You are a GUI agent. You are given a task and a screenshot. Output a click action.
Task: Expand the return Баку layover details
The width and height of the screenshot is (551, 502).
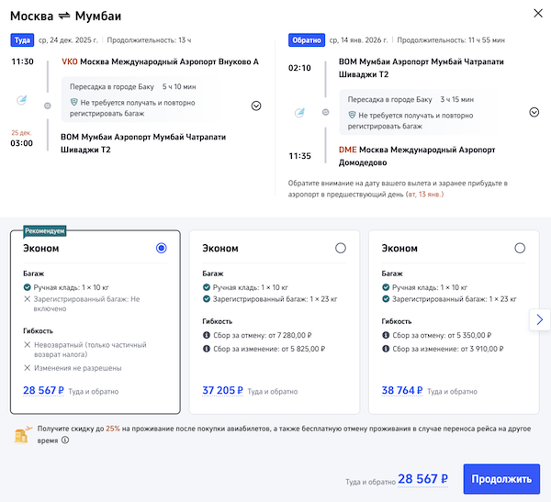[x=534, y=112]
